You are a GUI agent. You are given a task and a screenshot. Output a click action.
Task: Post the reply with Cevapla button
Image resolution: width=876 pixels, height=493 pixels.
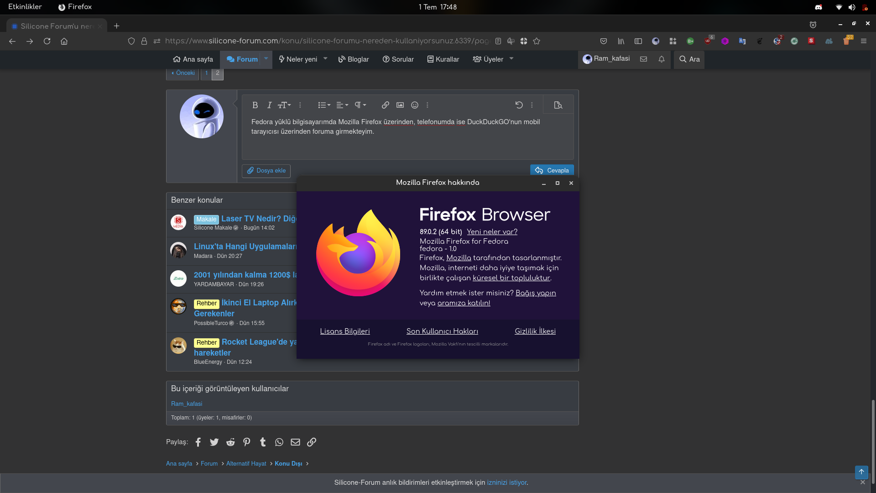coord(552,170)
